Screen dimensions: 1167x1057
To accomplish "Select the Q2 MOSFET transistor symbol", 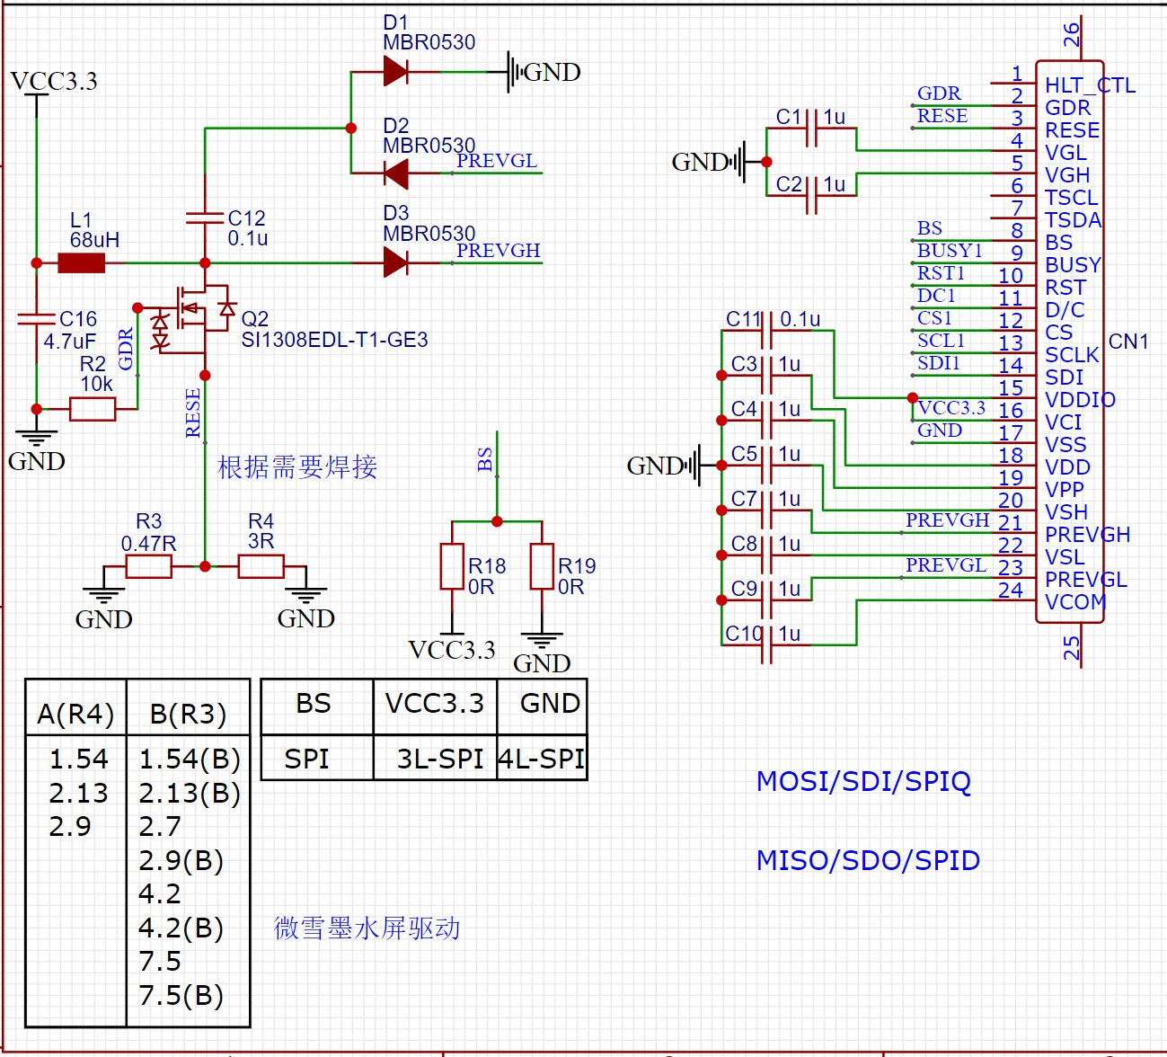I will (x=193, y=320).
